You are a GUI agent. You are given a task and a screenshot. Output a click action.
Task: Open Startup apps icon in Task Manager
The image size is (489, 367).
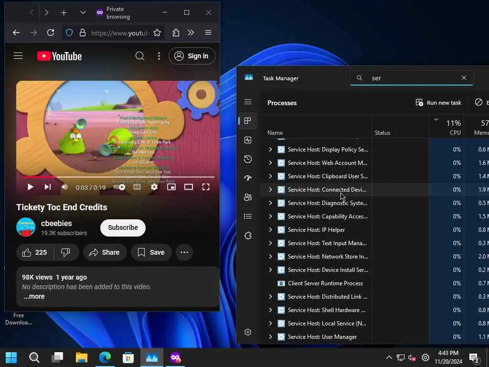(248, 178)
